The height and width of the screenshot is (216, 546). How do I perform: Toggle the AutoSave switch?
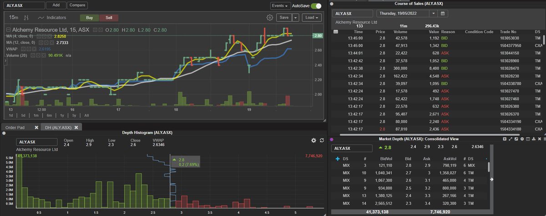(316, 5)
